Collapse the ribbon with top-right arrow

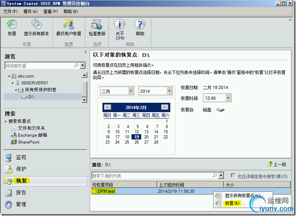coord(290,20)
